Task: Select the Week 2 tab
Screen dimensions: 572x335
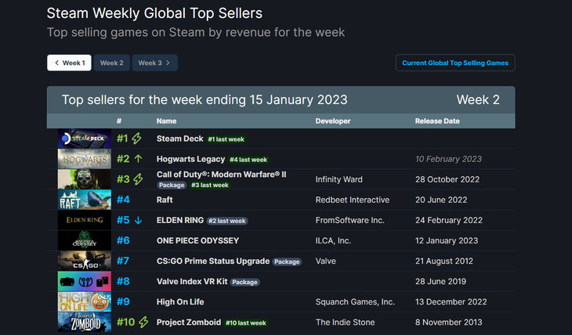Action: (111, 63)
